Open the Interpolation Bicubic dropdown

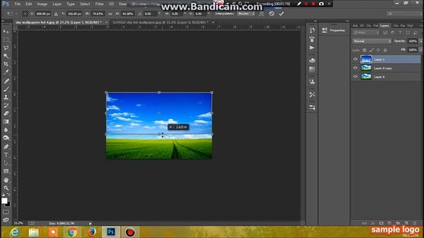pos(246,13)
